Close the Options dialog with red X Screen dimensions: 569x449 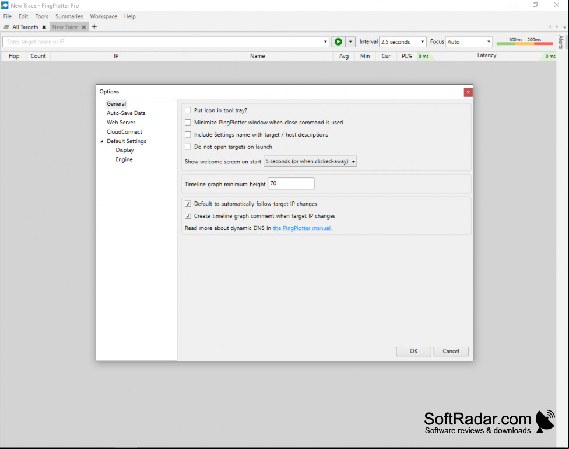tap(468, 92)
